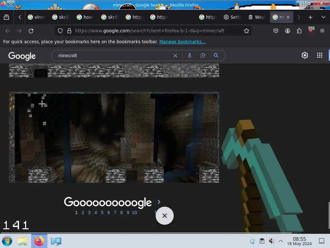The width and height of the screenshot is (330, 248).
Task: Switch to the 'how' Google tab
Action: click(x=85, y=17)
